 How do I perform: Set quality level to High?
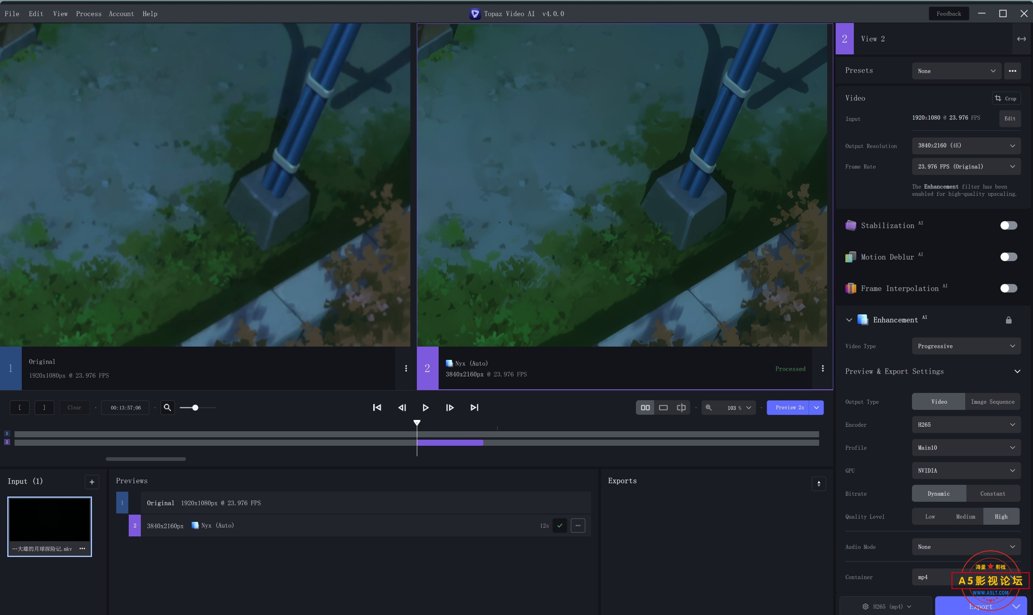[1001, 516]
